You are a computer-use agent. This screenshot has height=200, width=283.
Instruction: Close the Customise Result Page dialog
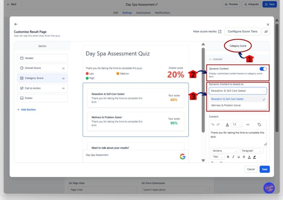(268, 25)
